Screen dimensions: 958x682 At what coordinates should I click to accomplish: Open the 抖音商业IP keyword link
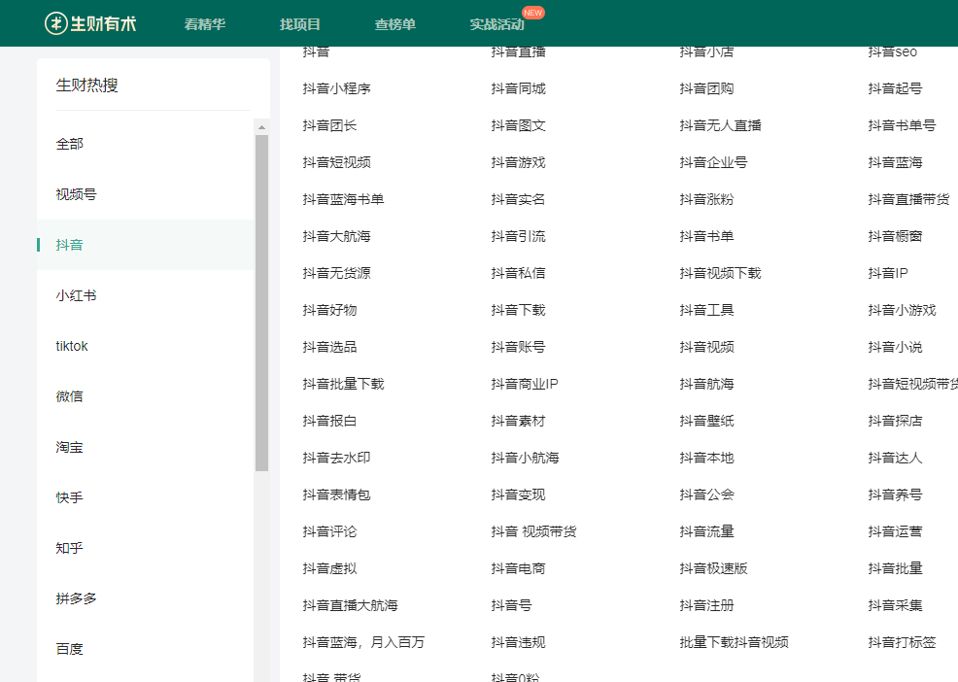[x=525, y=384]
